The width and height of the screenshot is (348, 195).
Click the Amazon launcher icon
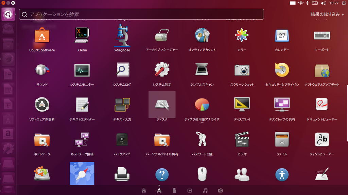(x=8, y=134)
